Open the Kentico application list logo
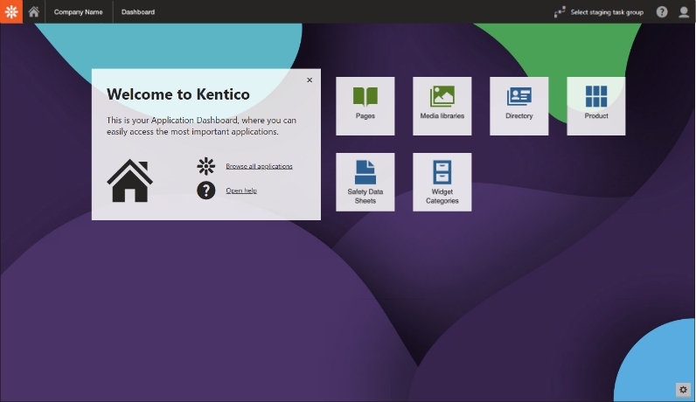 pos(11,11)
